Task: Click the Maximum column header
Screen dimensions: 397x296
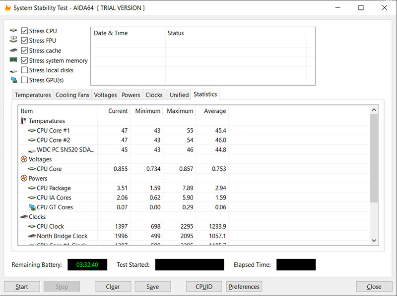Action: 180,111
